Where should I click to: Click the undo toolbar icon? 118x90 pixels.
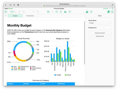click(20, 12)
